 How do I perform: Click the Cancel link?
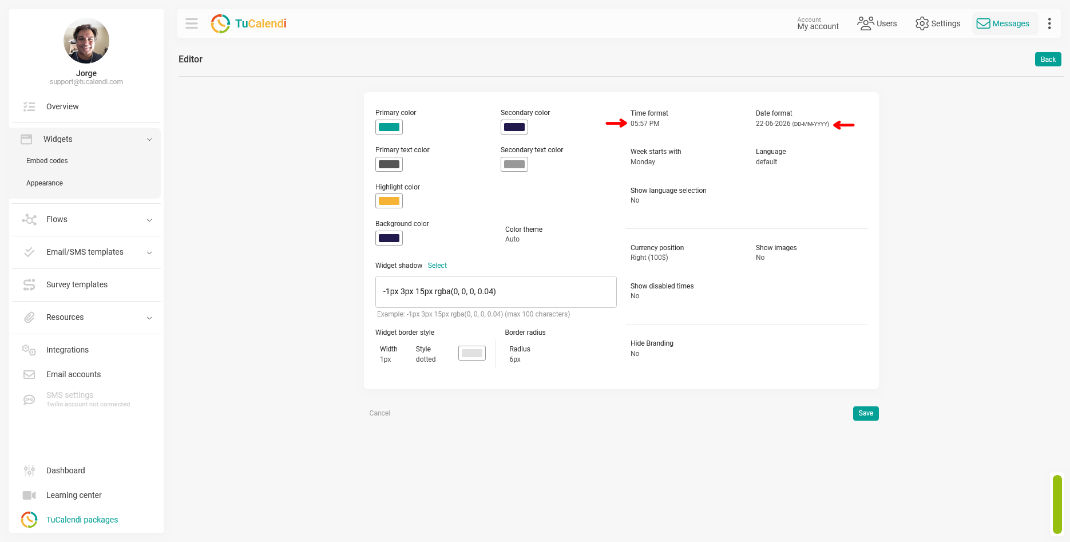pyautogui.click(x=380, y=413)
